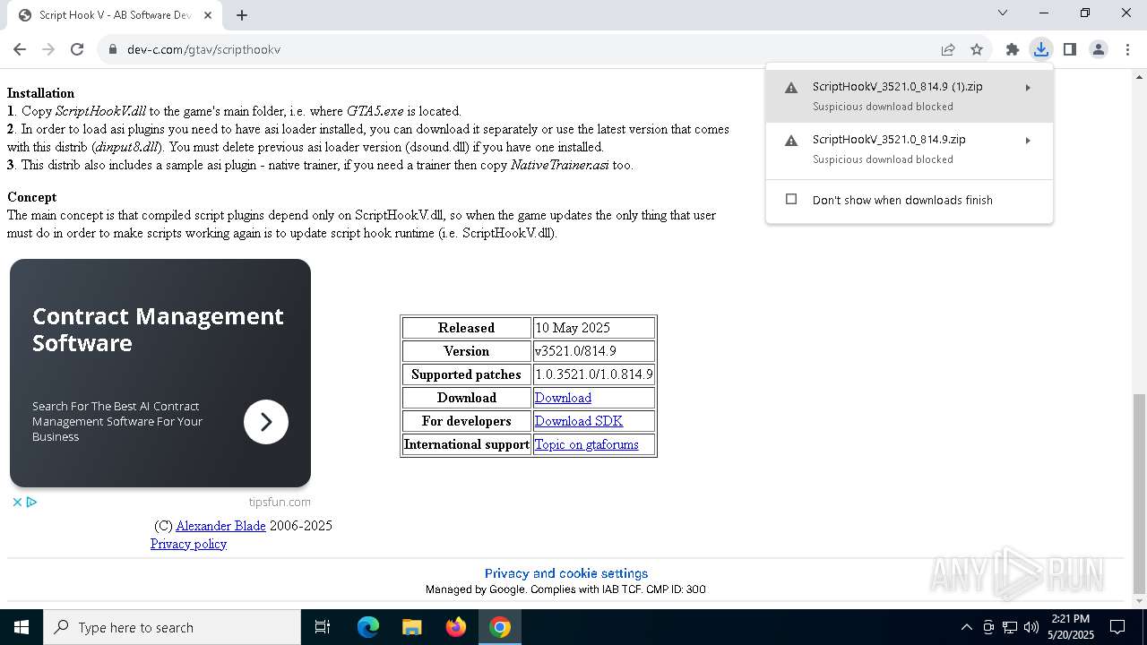Click the 1.0.3521.0/1.0.814.9 patches cell

593,374
